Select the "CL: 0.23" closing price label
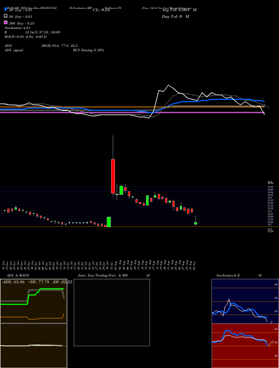Viewport: 279px width, 368px height. [x=101, y=10]
